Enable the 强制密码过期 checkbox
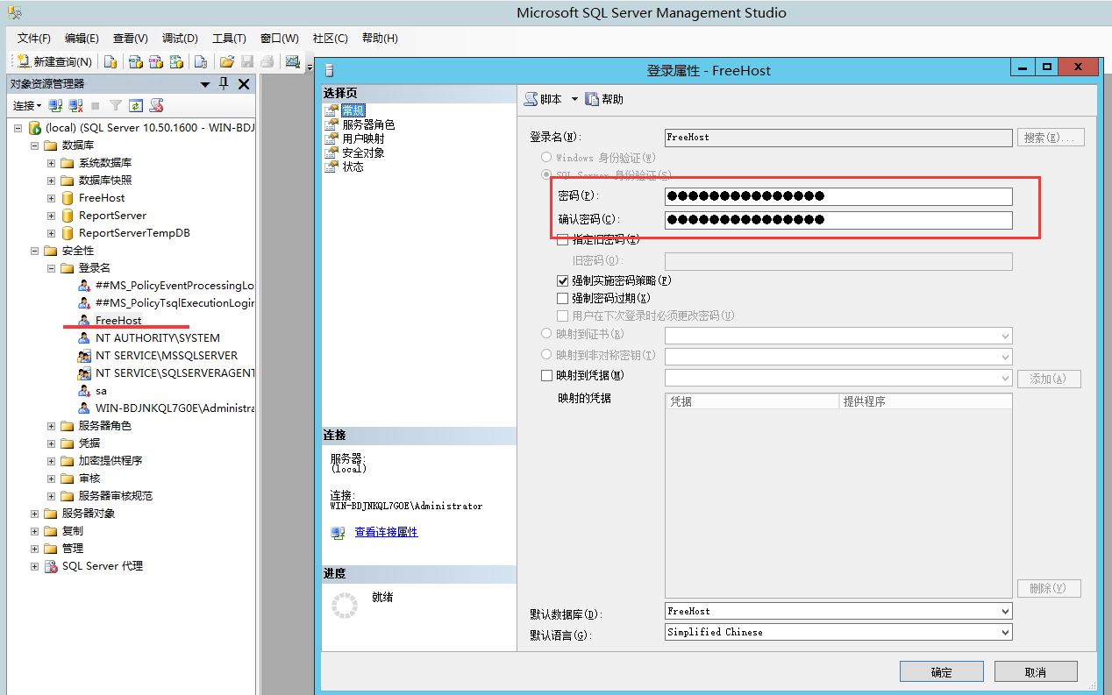Image resolution: width=1112 pixels, height=695 pixels. (563, 298)
